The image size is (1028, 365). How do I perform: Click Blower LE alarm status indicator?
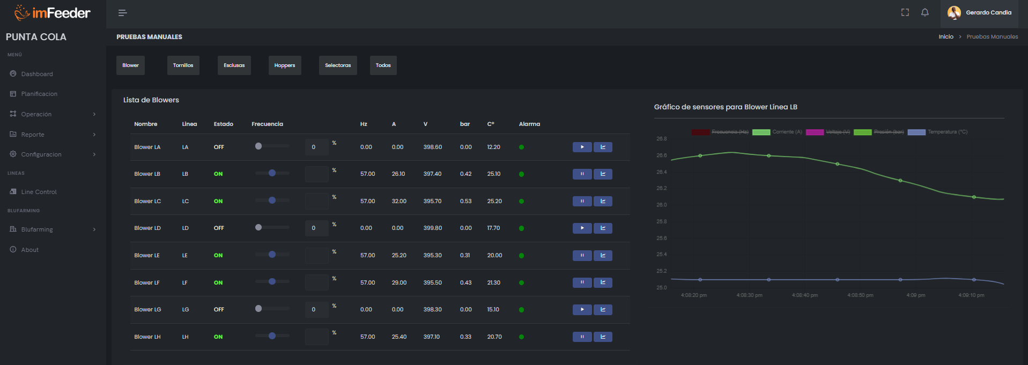tap(521, 256)
